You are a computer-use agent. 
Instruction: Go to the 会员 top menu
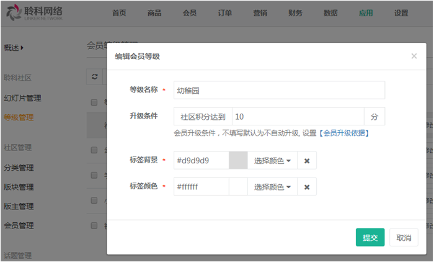click(x=190, y=13)
